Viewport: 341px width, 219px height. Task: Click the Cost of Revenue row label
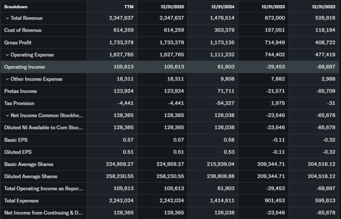pos(23,30)
